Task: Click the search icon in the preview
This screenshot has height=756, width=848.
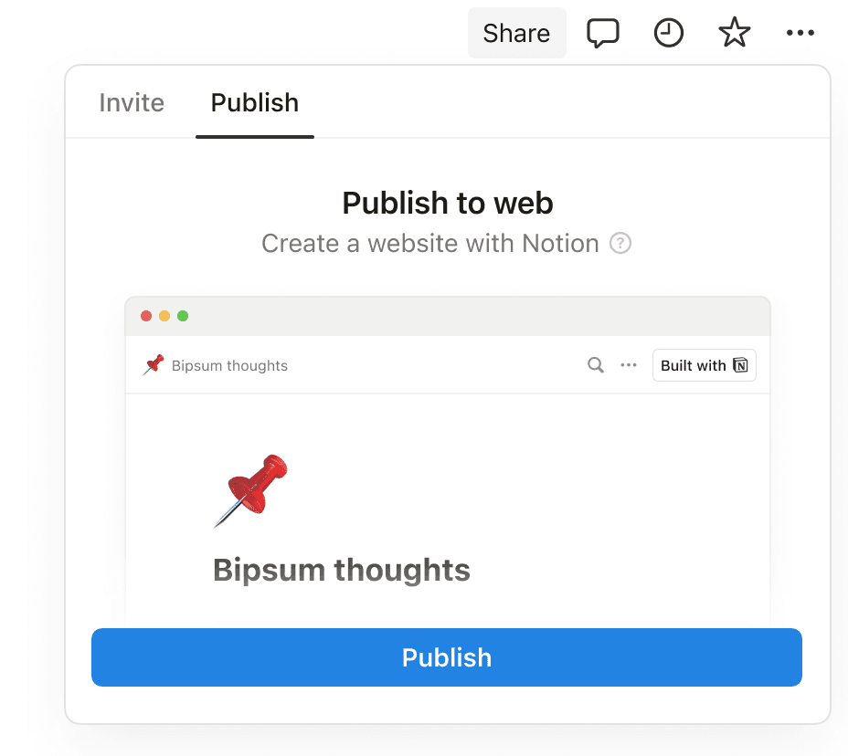Action: [x=595, y=365]
